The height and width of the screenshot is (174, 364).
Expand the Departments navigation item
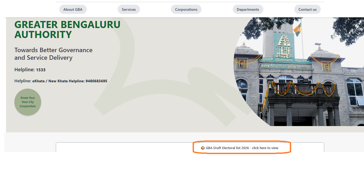point(248,9)
